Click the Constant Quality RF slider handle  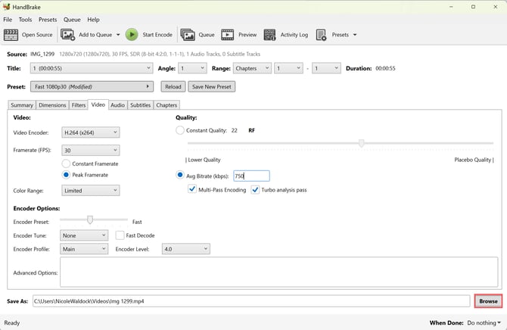(362, 143)
